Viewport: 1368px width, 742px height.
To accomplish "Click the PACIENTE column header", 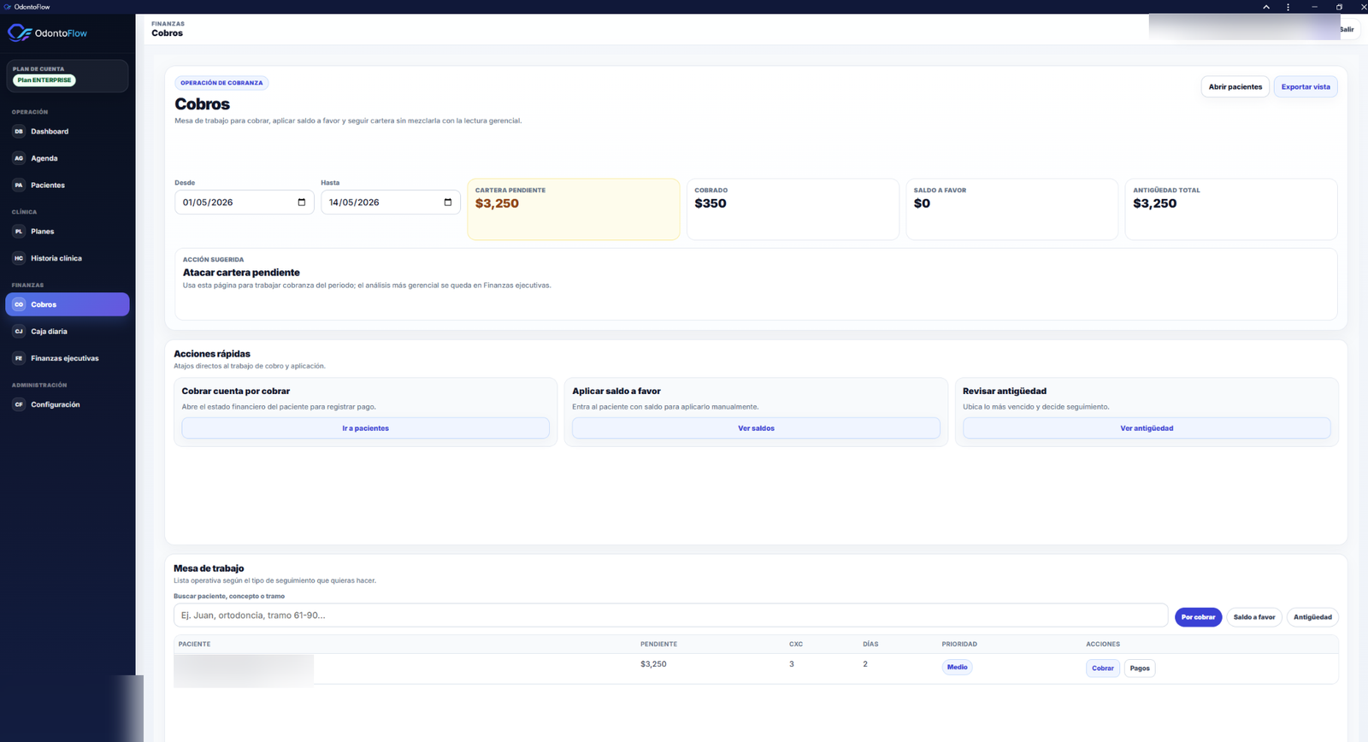I will click(194, 645).
